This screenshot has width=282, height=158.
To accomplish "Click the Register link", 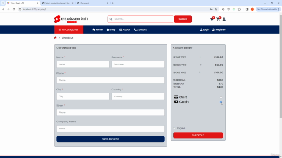I will [219, 30].
